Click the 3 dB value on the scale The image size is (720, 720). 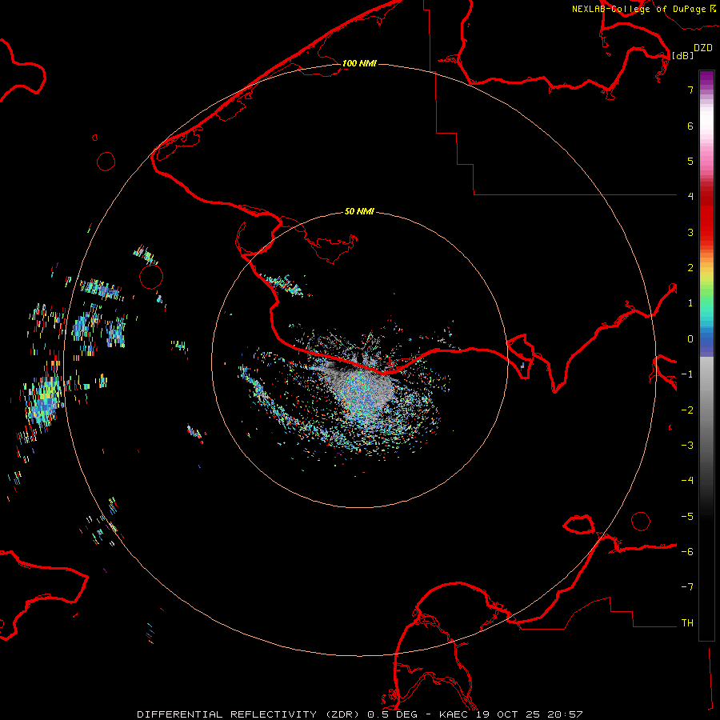tap(690, 232)
